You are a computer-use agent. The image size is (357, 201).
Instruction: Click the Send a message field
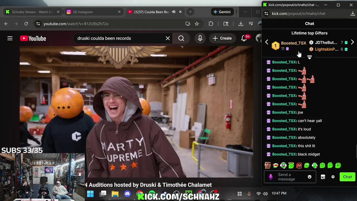point(290,177)
